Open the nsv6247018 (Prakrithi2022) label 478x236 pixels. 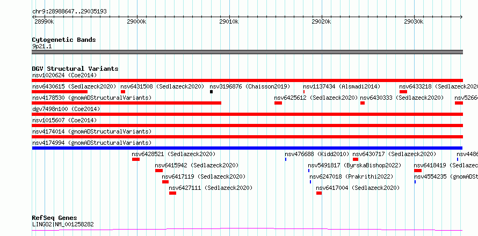coord(351,176)
